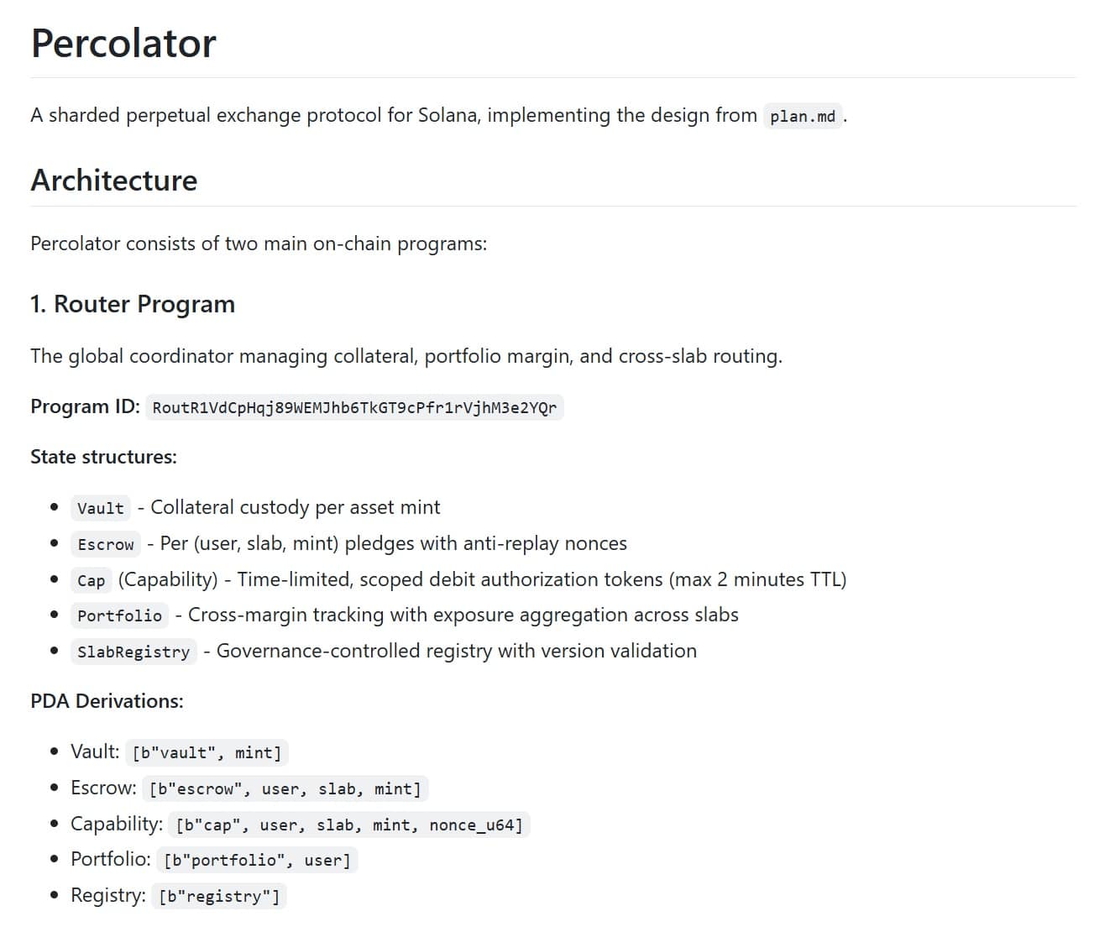Click the [b"registry"] code snippet

tap(219, 897)
